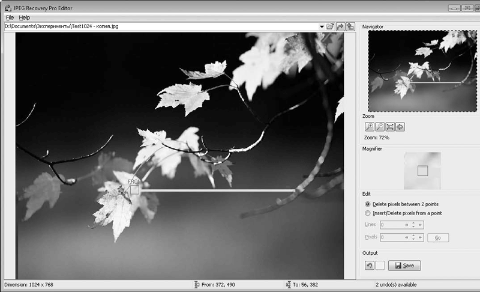Screen dimensions: 480x292
Task: Click the zoom in magnifier icon
Action: [370, 127]
